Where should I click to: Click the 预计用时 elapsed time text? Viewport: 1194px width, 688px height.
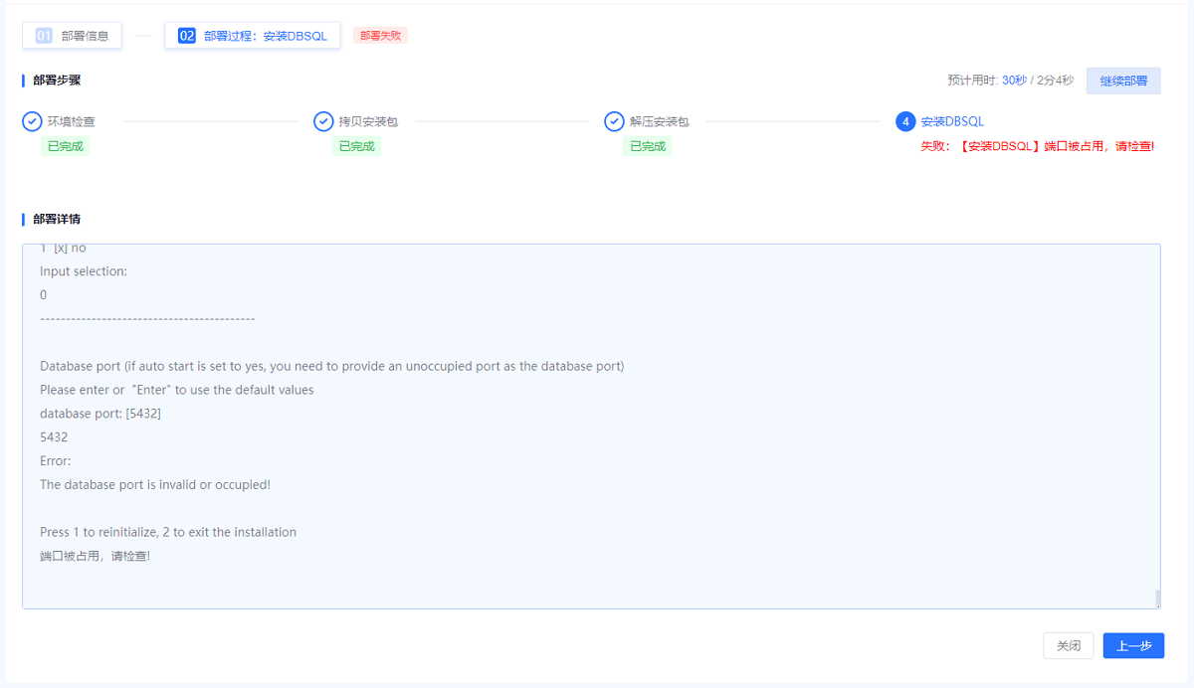point(1010,81)
